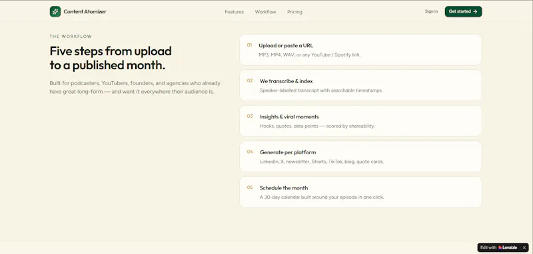Click the Content Atomizer brand name
Viewport: 533px width, 254px height.
coord(85,11)
